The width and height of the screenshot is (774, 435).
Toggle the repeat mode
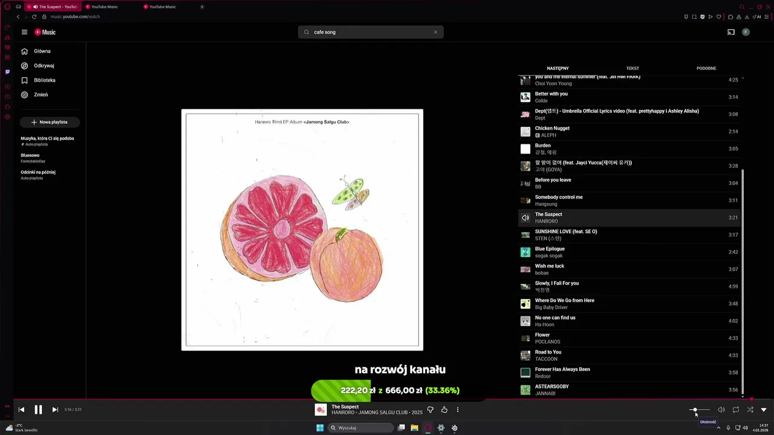point(736,410)
